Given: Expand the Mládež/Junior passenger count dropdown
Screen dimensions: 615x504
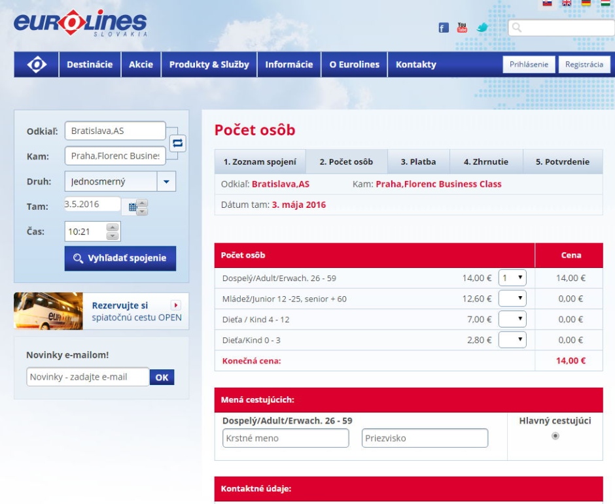Looking at the screenshot, I should [x=512, y=299].
